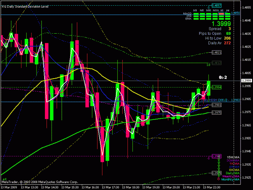Image resolution: width=253 pixels, height=190 pixels.
Task: Click the M1 timeframe column header
Action: tap(195, 11)
